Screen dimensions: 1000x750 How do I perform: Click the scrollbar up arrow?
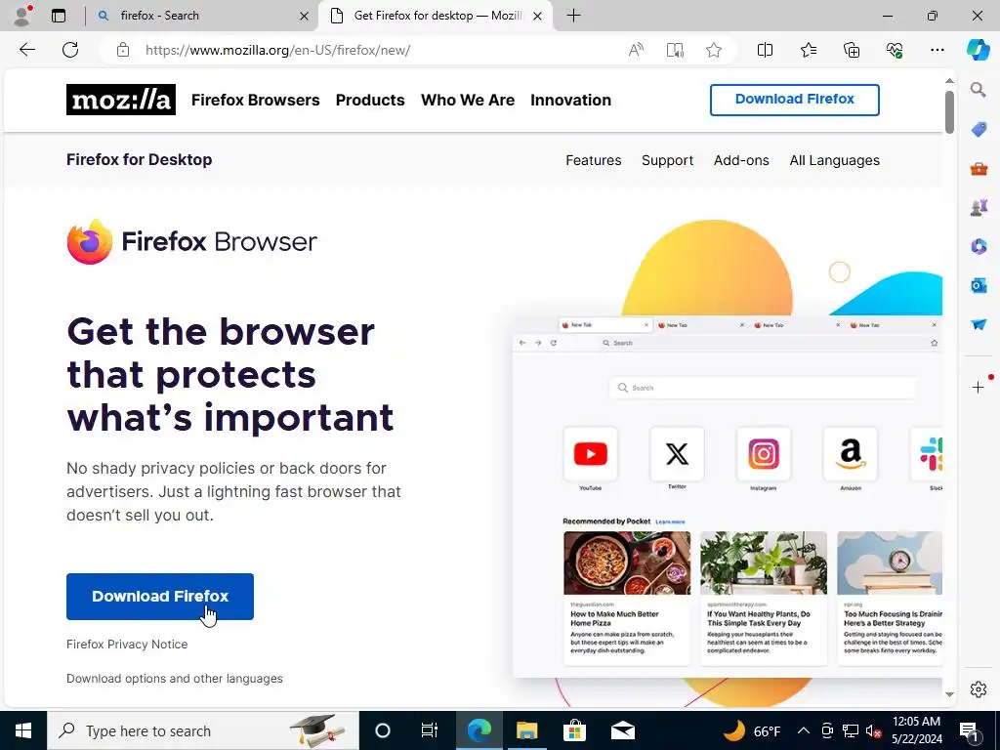[949, 80]
